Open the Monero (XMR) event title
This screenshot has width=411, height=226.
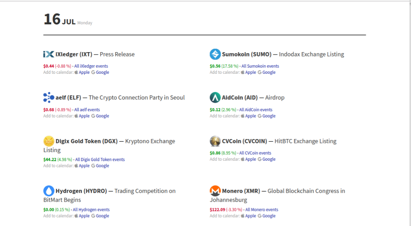(x=244, y=191)
